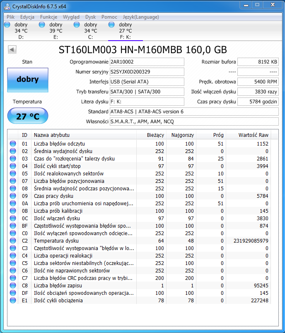
Task: Click status icon of attribute 01 row
Action: [13, 143]
